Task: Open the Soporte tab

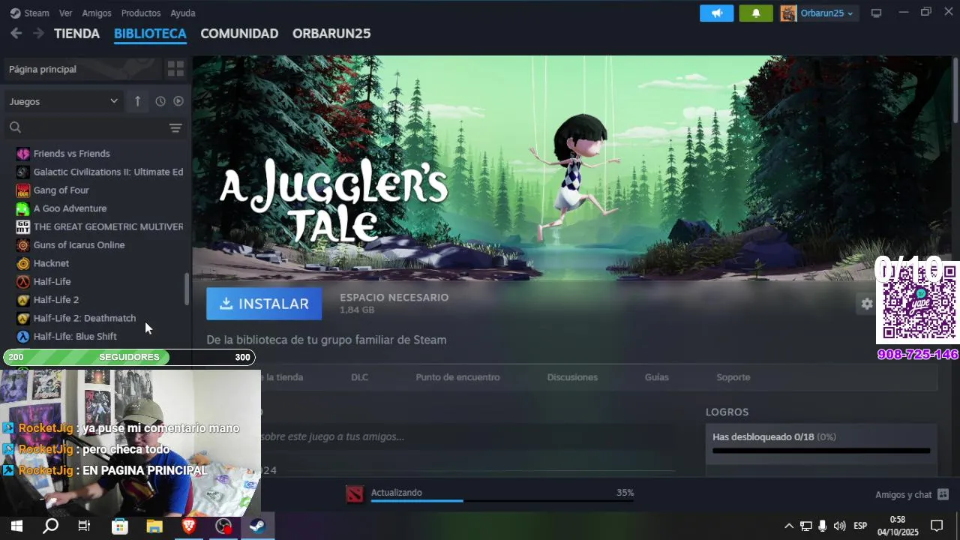Action: [x=733, y=377]
